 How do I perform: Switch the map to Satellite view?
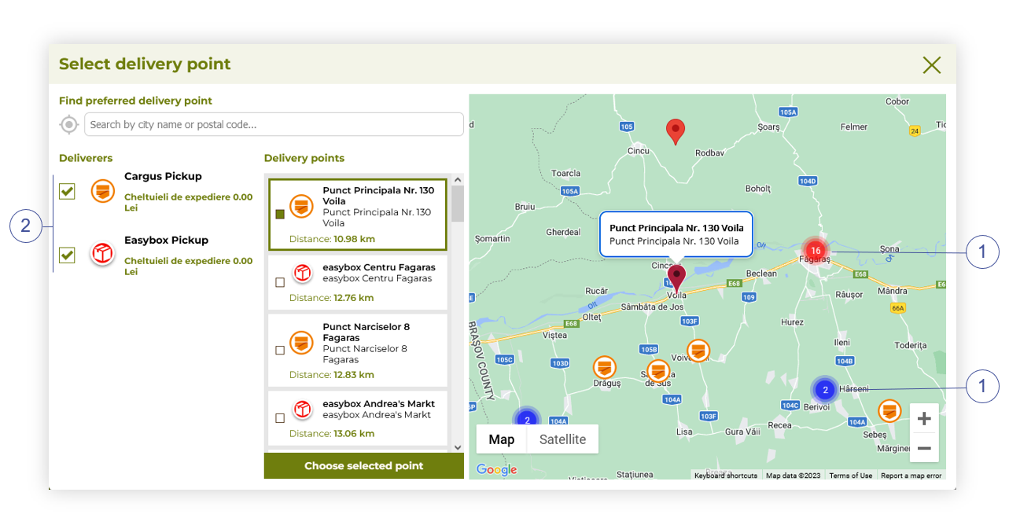tap(562, 439)
